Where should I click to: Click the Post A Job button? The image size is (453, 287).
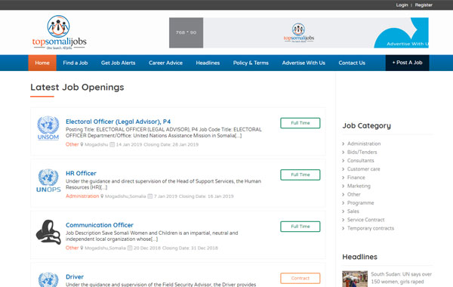[408, 63]
